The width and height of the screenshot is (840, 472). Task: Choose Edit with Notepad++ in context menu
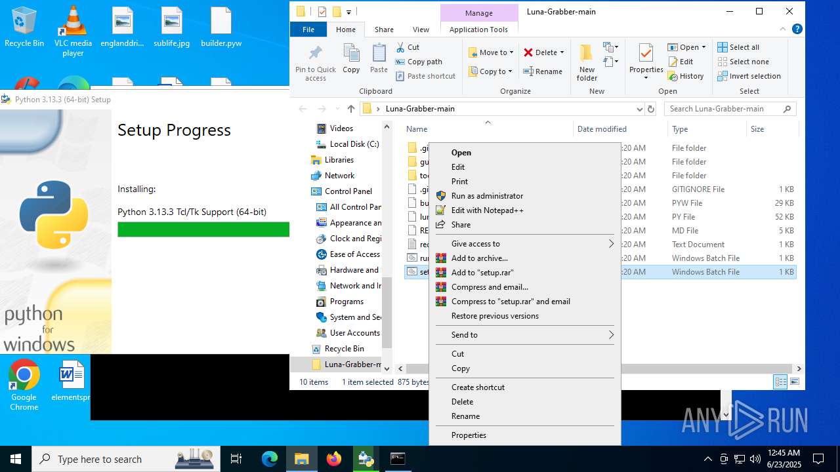(525, 210)
